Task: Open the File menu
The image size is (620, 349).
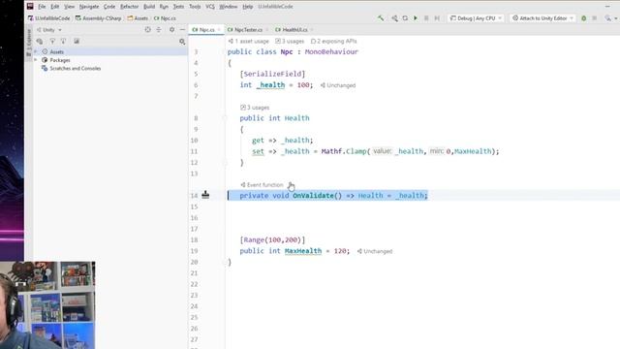Action: 42,7
